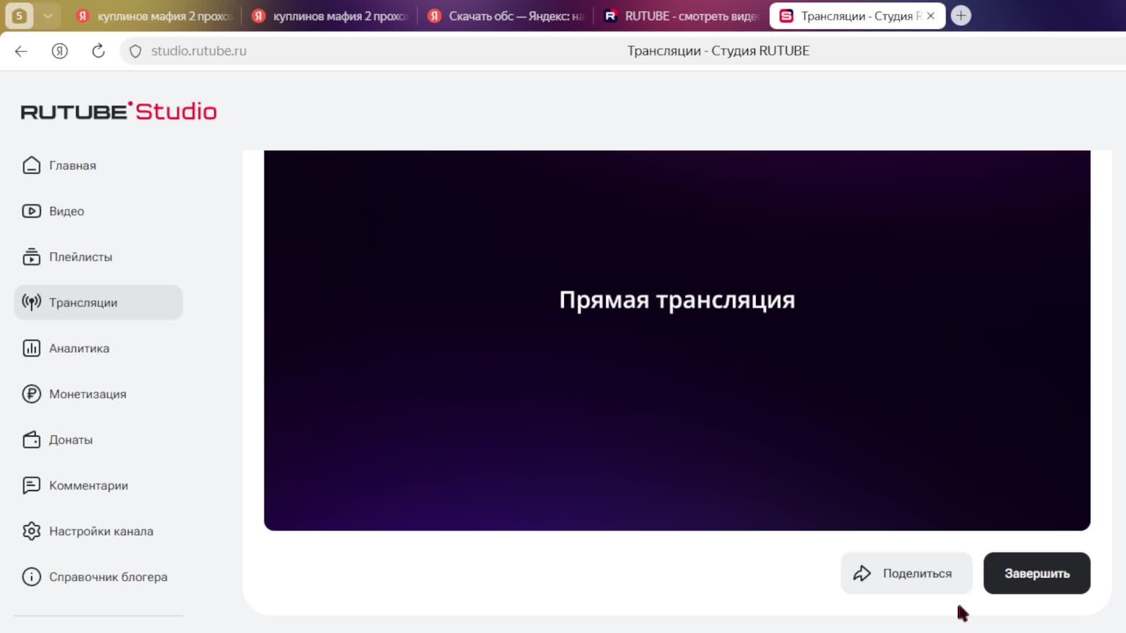Click the studio.rutube.ru address field
Image resolution: width=1126 pixels, height=633 pixels.
pyautogui.click(x=199, y=51)
